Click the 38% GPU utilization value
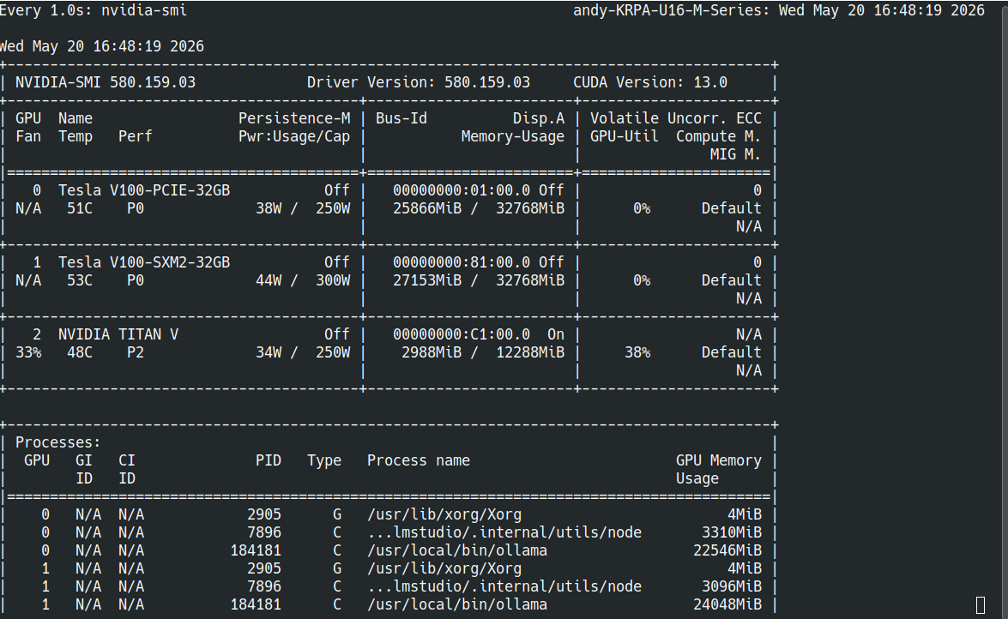The height and width of the screenshot is (619, 1008). [637, 352]
